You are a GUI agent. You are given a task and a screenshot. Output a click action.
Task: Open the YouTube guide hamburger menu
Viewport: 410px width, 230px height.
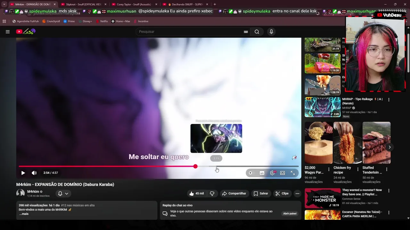[8, 32]
